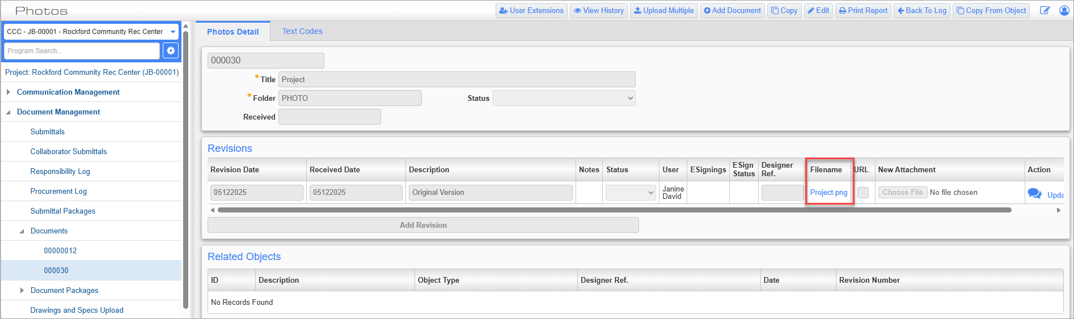Click the document number field 000030
The image size is (1074, 319).
(266, 61)
